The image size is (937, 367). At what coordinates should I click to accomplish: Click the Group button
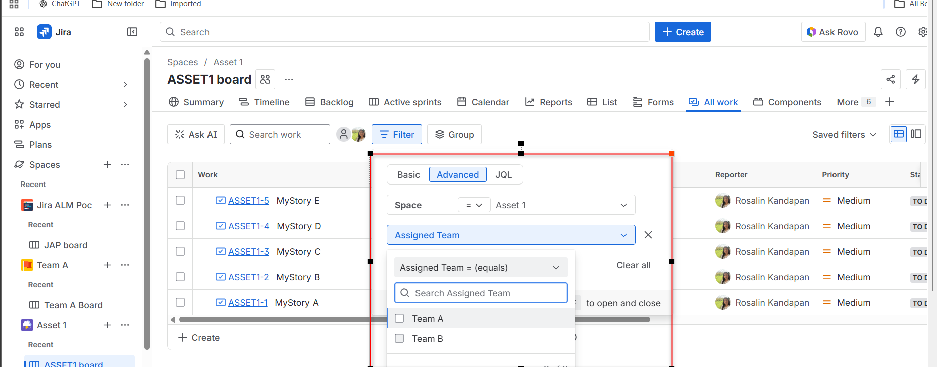(454, 134)
